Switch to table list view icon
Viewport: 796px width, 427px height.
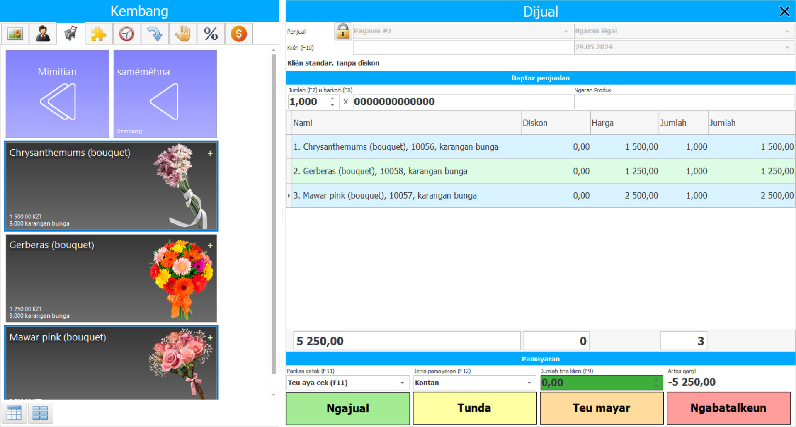(x=14, y=413)
